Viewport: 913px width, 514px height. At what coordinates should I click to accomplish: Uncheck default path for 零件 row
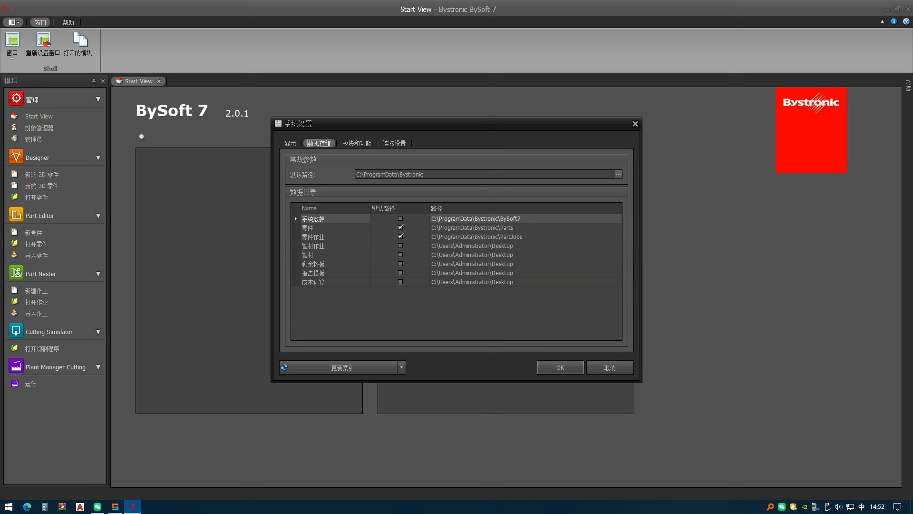point(400,227)
